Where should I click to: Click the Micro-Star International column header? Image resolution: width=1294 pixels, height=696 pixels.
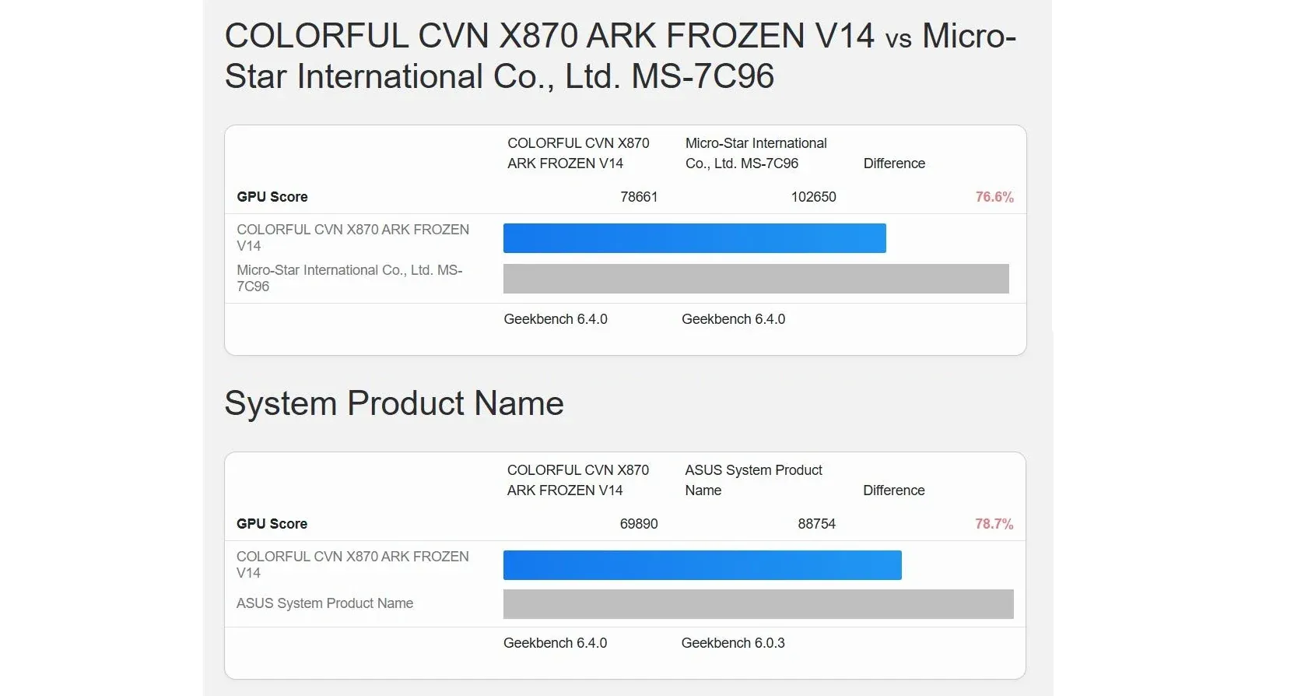pyautogui.click(x=756, y=153)
